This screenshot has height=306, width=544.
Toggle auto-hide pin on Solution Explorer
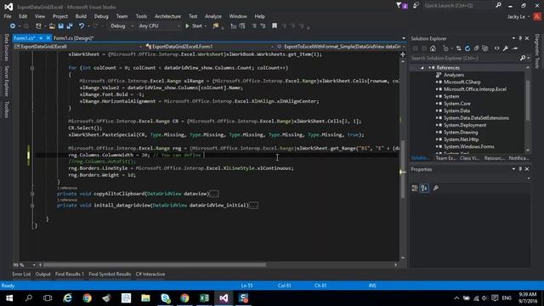pyautogui.click(x=520, y=38)
